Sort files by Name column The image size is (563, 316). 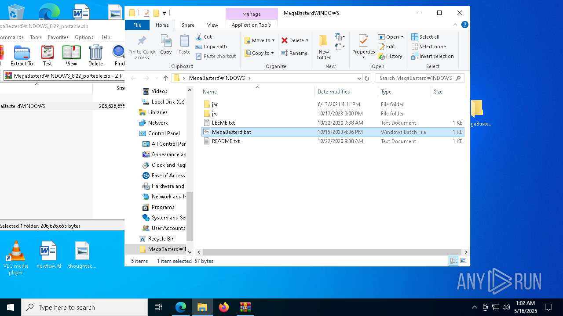(257, 92)
